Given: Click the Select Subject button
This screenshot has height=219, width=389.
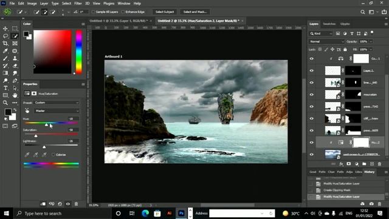Looking at the screenshot, I should [x=165, y=12].
